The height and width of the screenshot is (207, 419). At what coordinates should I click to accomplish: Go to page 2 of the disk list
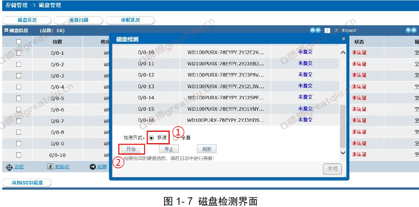336,30
